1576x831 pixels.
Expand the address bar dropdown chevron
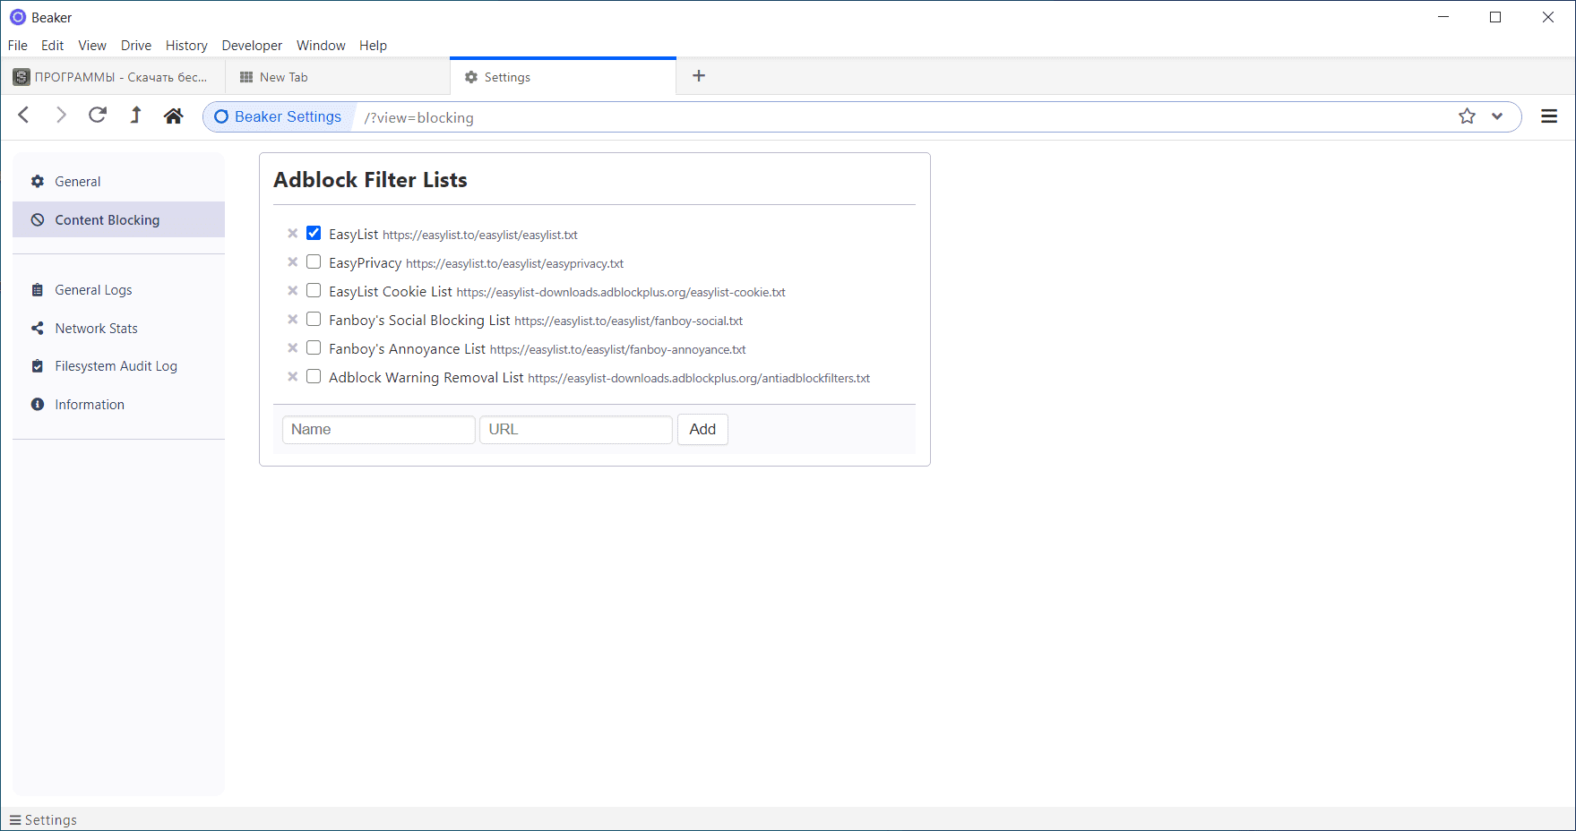coord(1497,116)
